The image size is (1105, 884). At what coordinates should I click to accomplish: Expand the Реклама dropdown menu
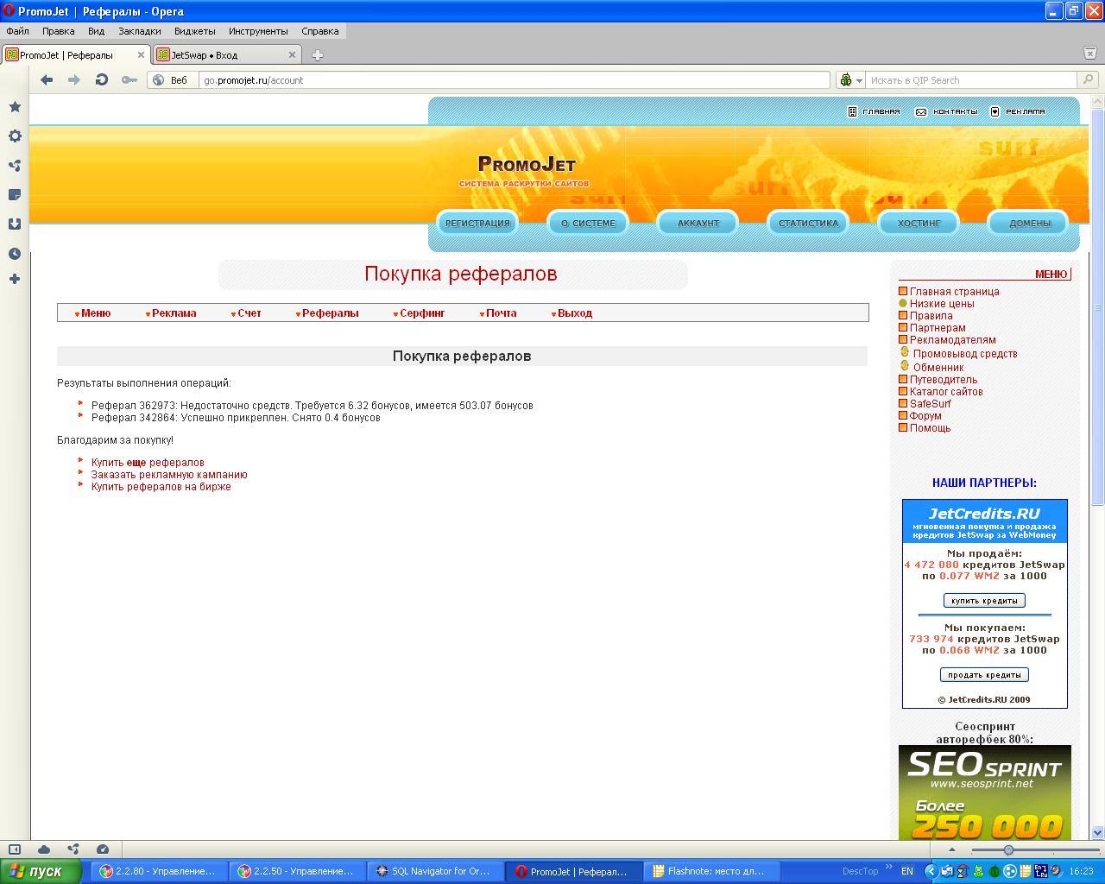[x=171, y=313]
